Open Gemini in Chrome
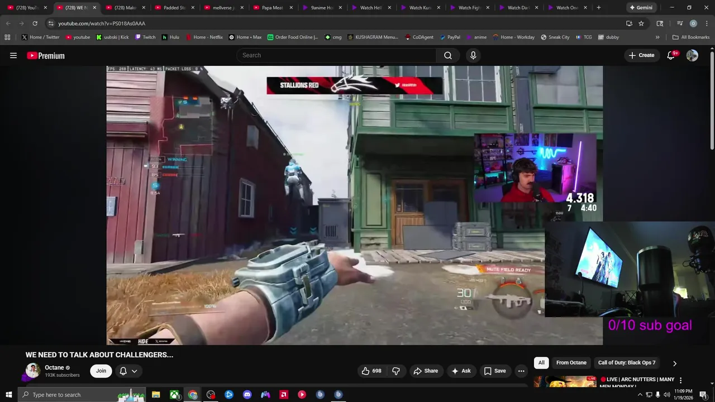Screen dimensions: 715x402 tap(640, 8)
